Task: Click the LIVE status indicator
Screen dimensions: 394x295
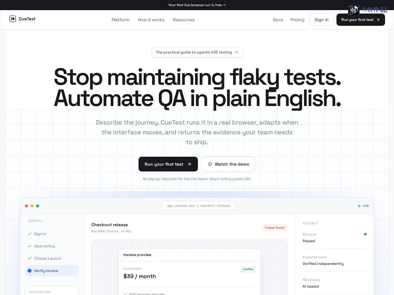Action: click(364, 206)
